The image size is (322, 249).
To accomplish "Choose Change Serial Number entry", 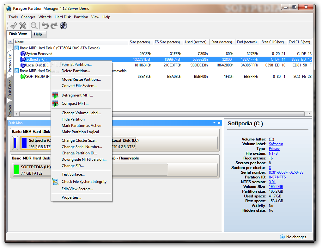I will tap(82, 147).
